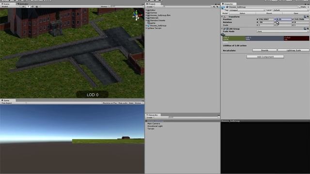The image size is (310, 174).
Task: Toggle 2D mode in Scene toolbar
Action: click(x=23, y=6)
